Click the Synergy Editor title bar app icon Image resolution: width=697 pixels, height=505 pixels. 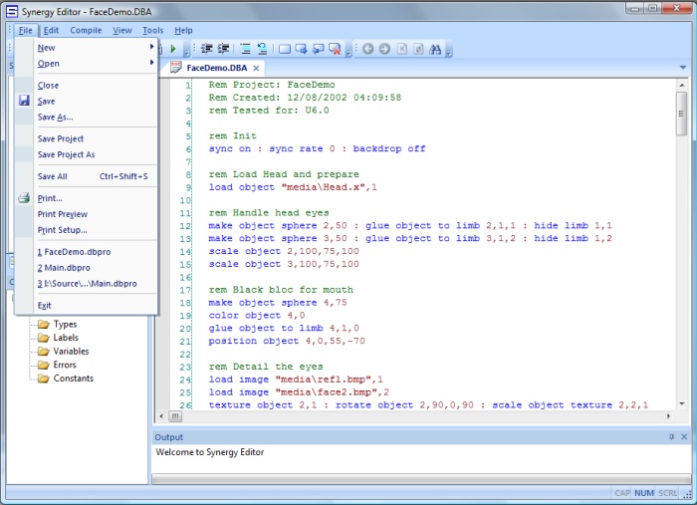coord(12,12)
